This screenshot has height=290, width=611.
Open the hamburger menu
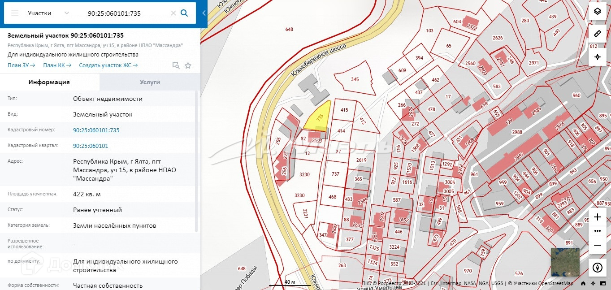15,13
